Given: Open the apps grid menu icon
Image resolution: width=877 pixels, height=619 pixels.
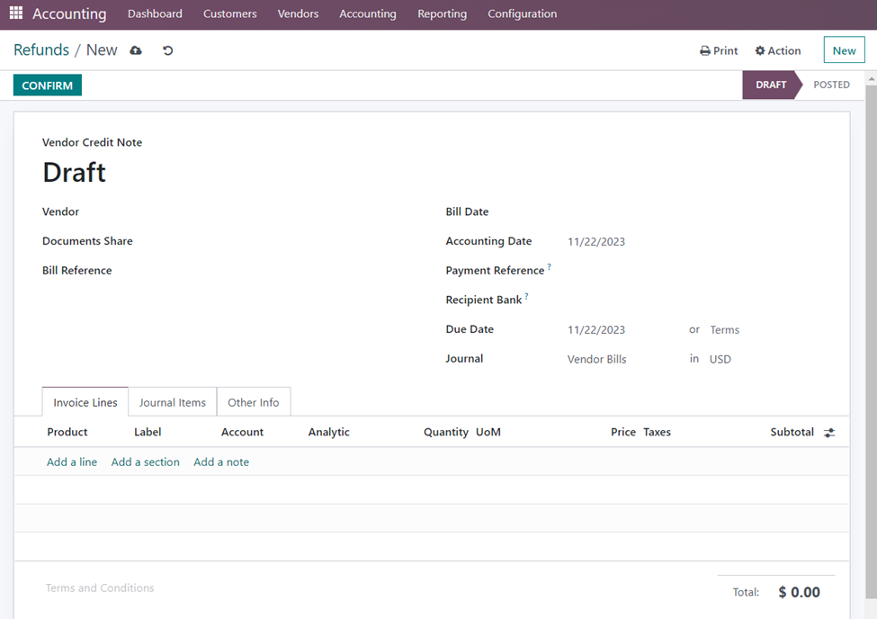Looking at the screenshot, I should pyautogui.click(x=16, y=13).
